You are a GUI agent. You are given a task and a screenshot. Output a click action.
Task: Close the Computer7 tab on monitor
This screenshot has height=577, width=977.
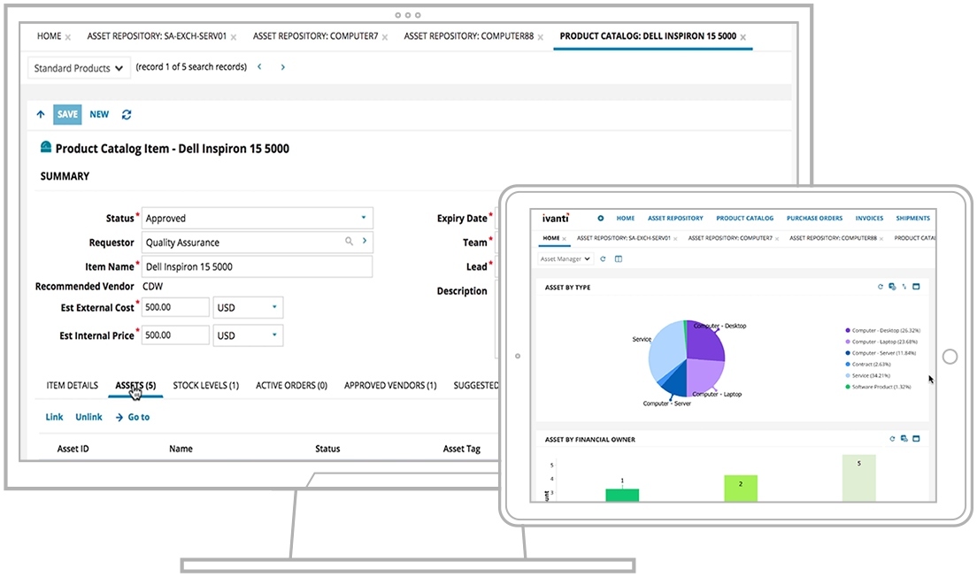385,37
